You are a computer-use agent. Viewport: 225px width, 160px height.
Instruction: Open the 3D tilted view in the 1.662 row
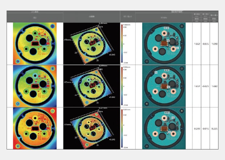tap(92, 43)
